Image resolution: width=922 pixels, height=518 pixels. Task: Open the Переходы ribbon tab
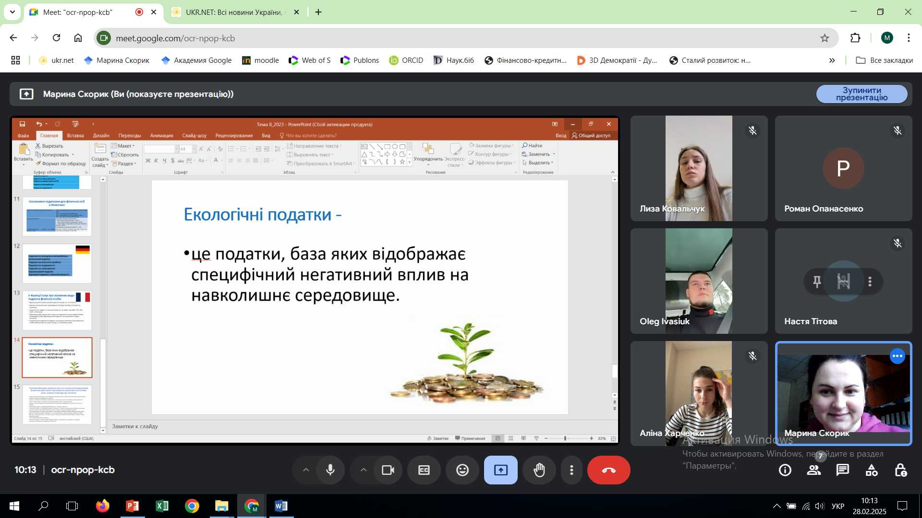(x=130, y=136)
